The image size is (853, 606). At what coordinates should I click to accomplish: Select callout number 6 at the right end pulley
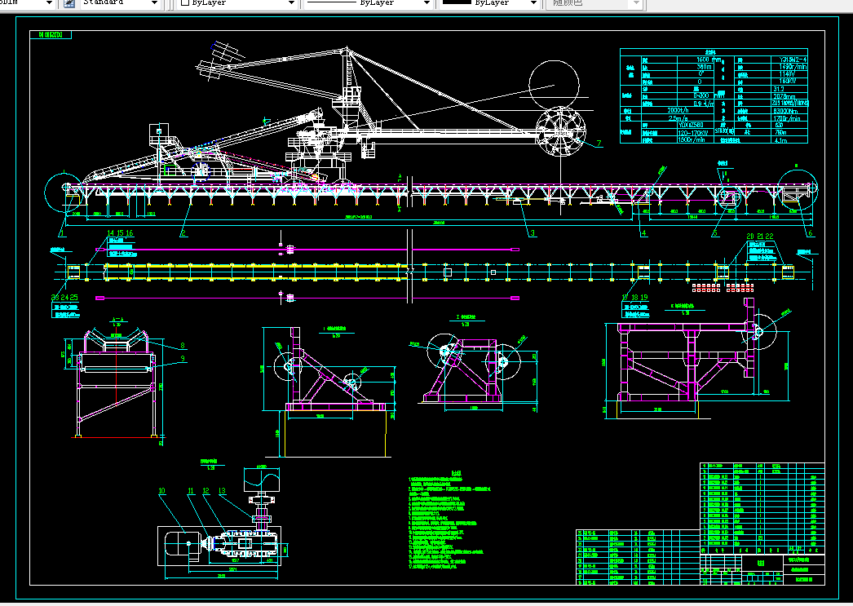pos(810,233)
